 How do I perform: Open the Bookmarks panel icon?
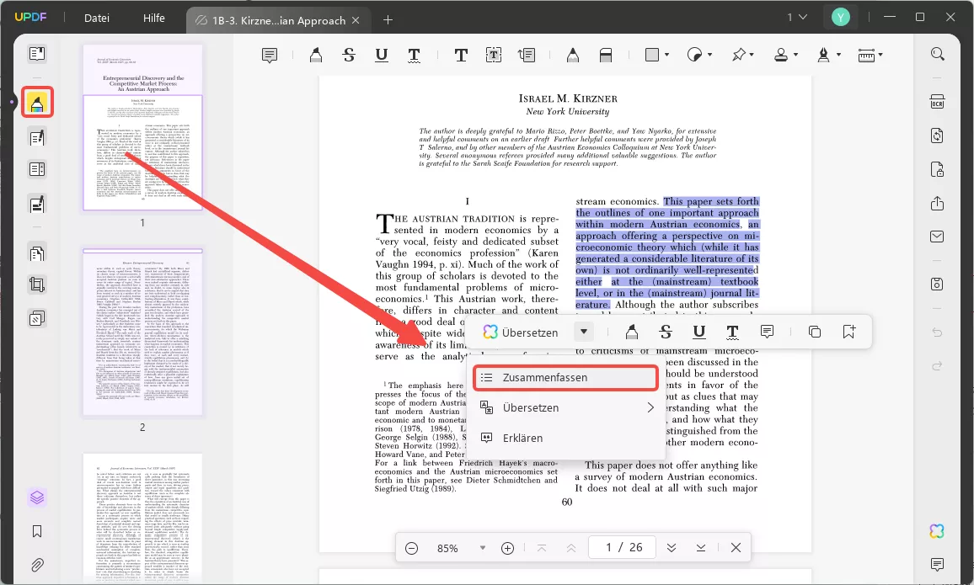tap(36, 532)
